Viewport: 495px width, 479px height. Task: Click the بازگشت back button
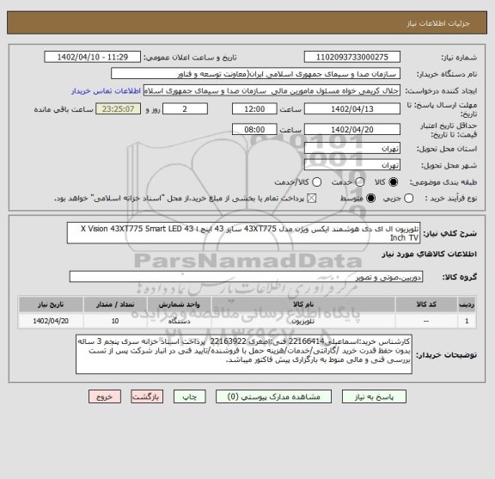click(147, 396)
